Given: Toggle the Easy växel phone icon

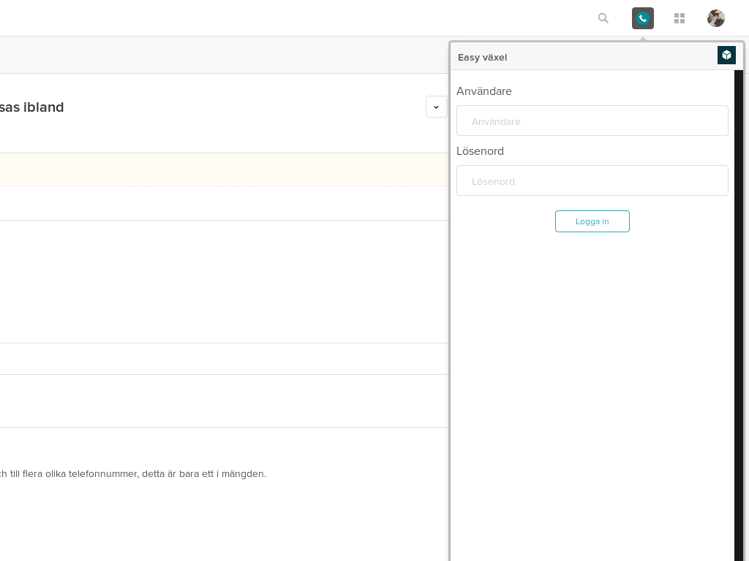Looking at the screenshot, I should [x=643, y=18].
